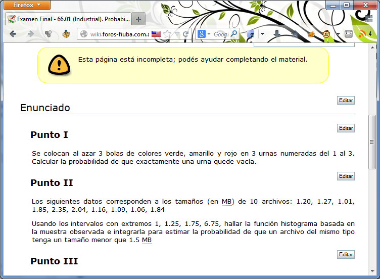The image size is (380, 279).
Task: Click Editar button beside Punto III
Action: (x=346, y=255)
